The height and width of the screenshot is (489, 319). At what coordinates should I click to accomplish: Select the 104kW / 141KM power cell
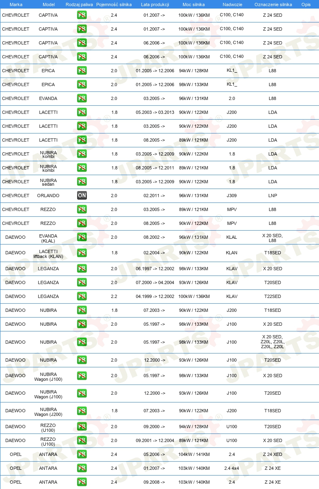tap(194, 454)
